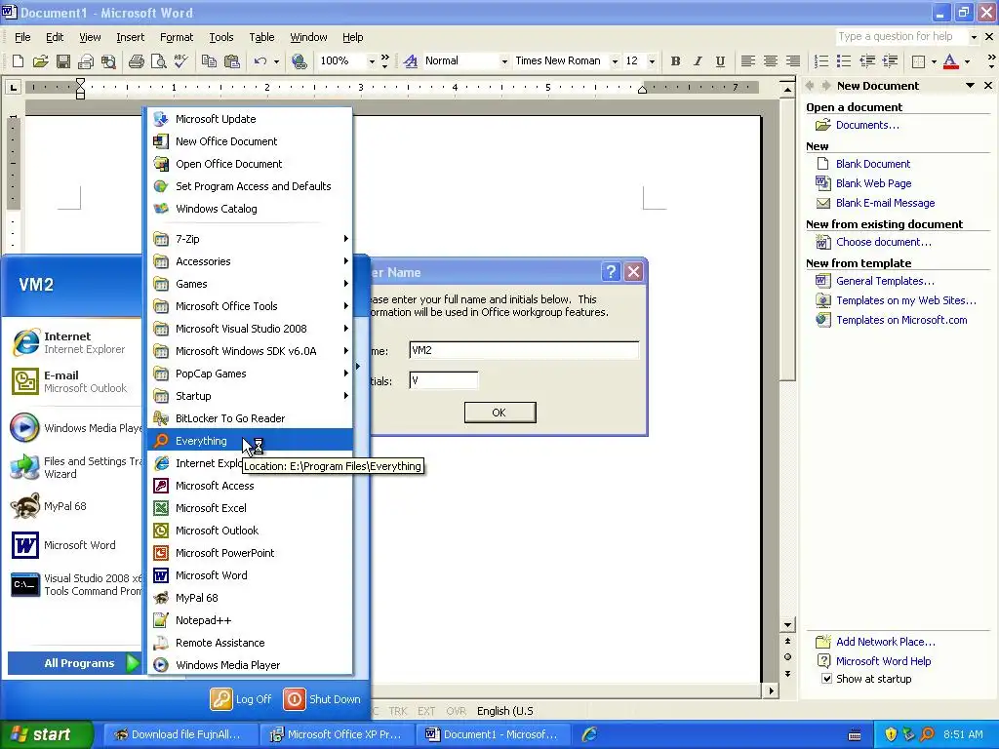This screenshot has height=749, width=999.
Task: Open General Templates link
Action: pos(885,281)
